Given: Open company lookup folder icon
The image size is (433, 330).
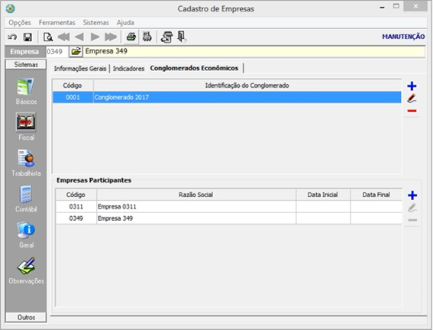Looking at the screenshot, I should [76, 51].
